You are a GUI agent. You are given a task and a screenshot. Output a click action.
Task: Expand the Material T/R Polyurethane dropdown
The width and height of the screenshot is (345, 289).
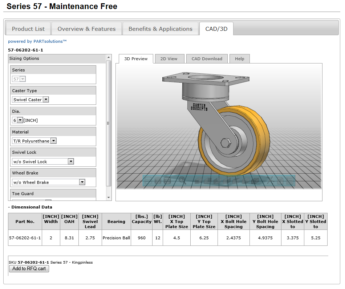34,141
